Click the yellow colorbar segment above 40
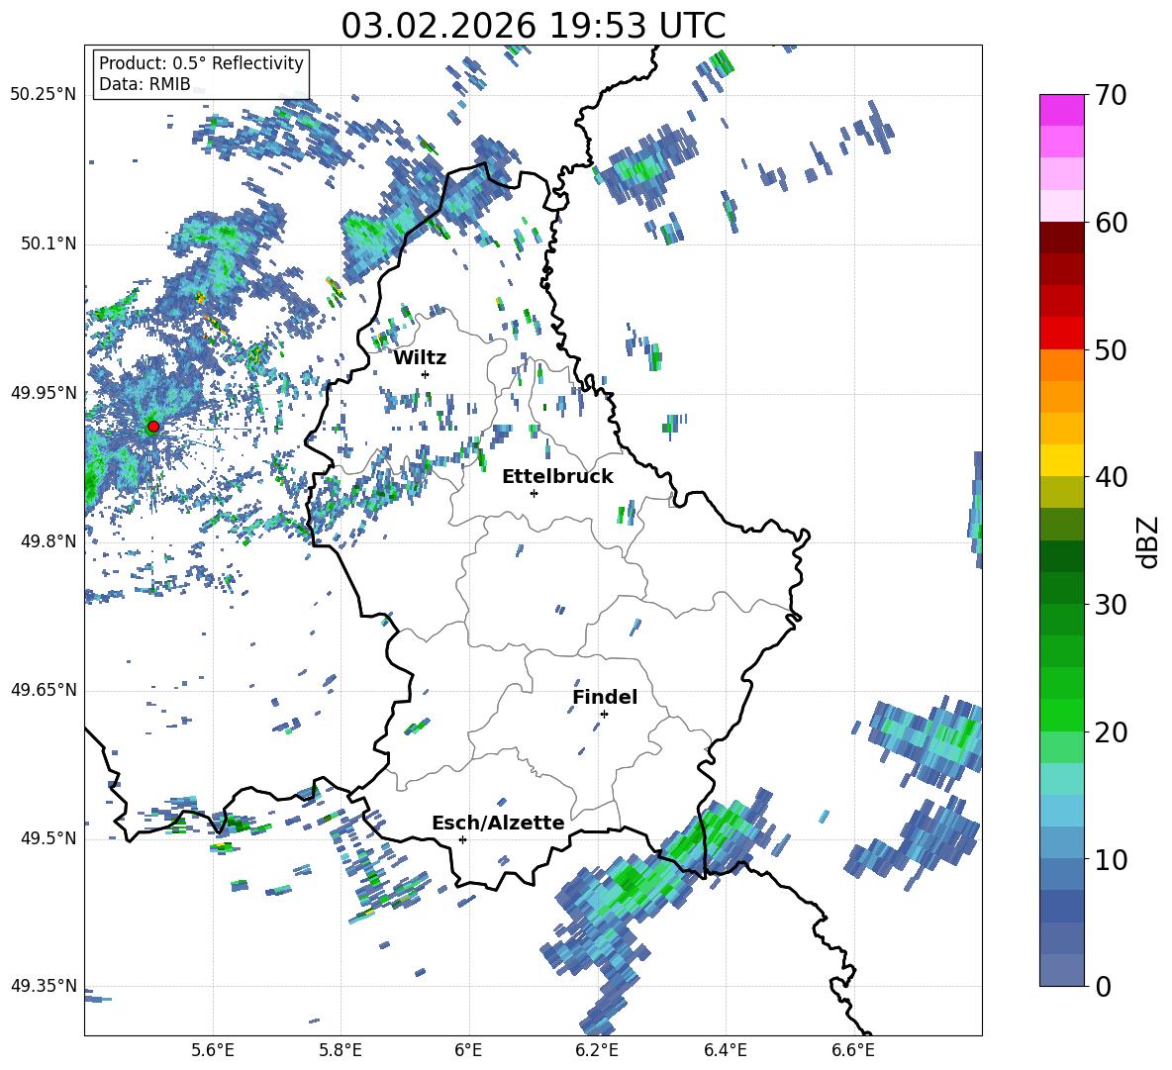 pos(1061,460)
